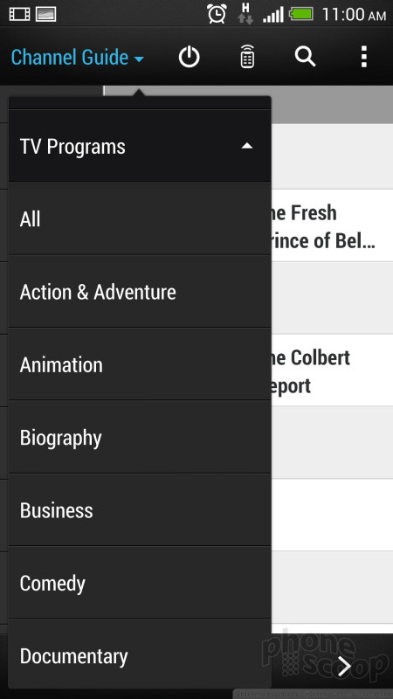This screenshot has width=393, height=699.
Task: Select the Business category
Action: [x=140, y=510]
